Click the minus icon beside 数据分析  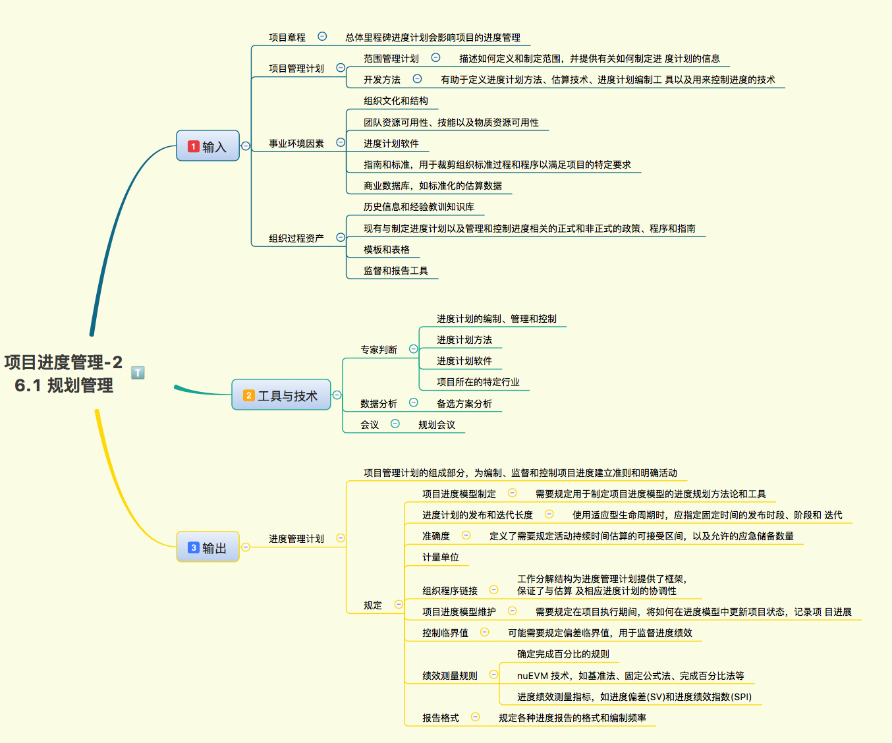[x=414, y=402]
